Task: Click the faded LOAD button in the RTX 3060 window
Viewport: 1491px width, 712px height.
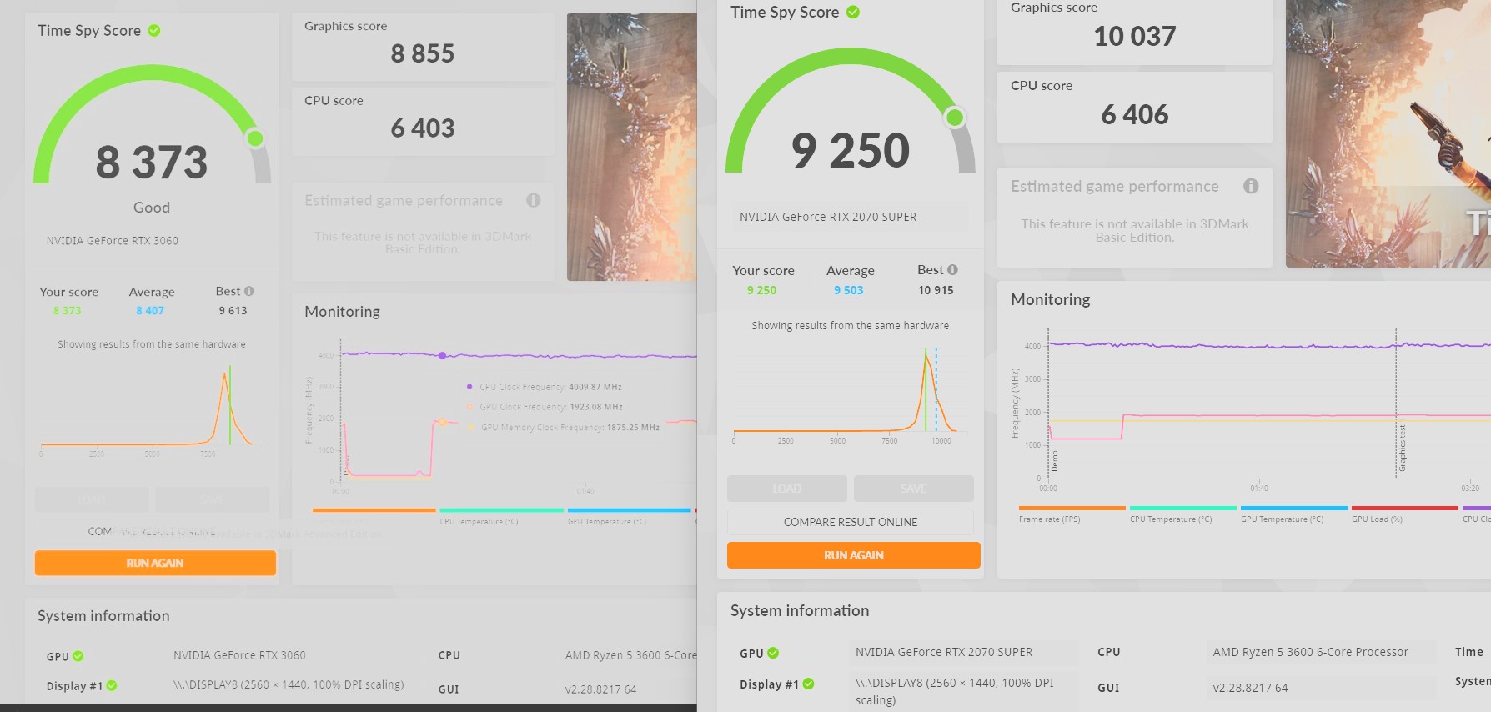Action: pyautogui.click(x=92, y=499)
